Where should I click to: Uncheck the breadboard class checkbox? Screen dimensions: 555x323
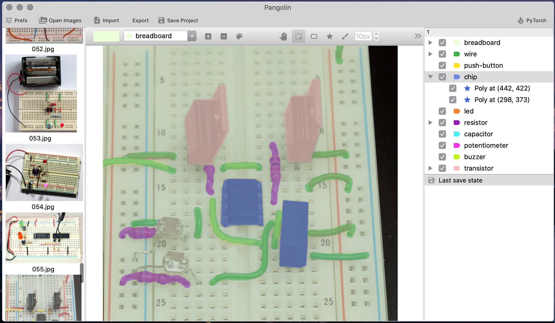[x=442, y=43]
